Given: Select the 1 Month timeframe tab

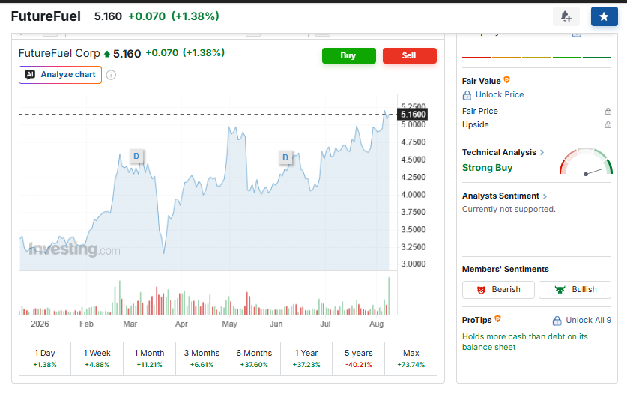Looking at the screenshot, I should coord(149,359).
